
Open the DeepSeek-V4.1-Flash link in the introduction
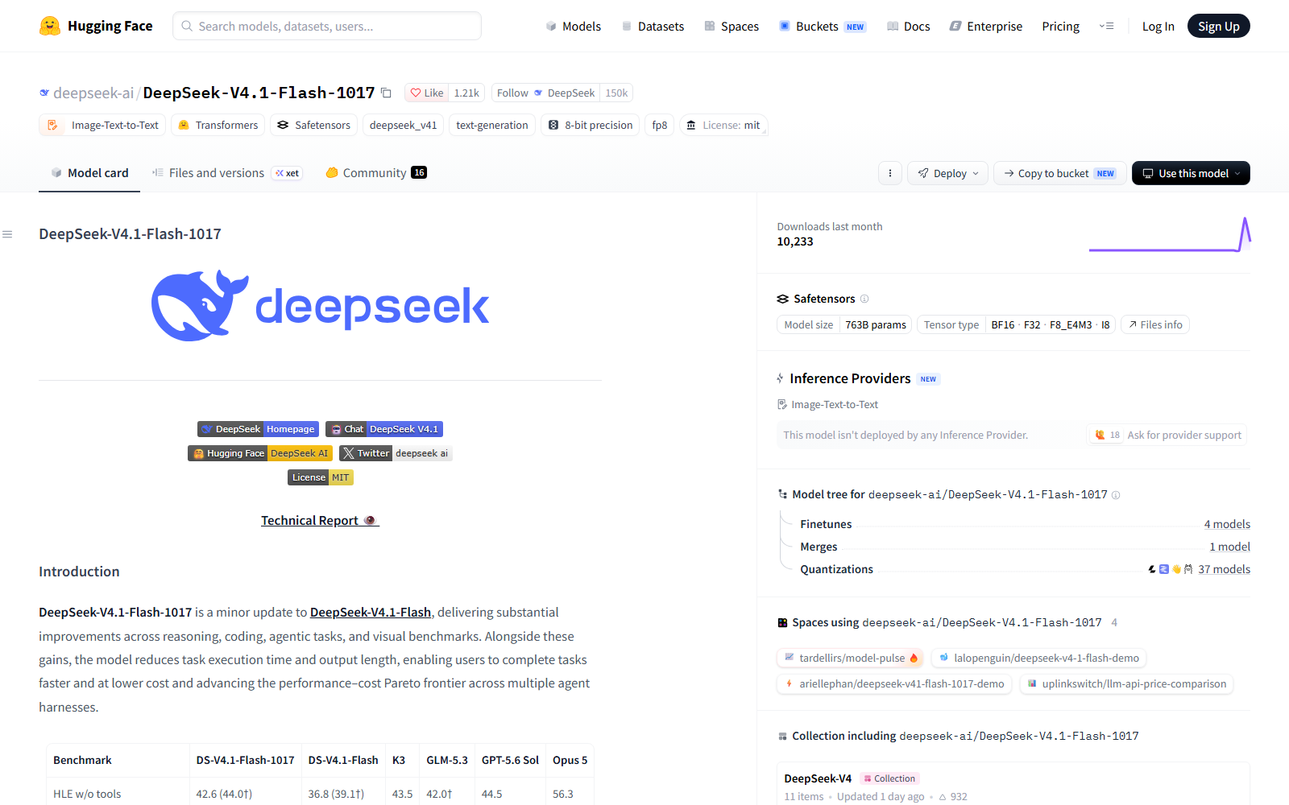click(x=371, y=612)
